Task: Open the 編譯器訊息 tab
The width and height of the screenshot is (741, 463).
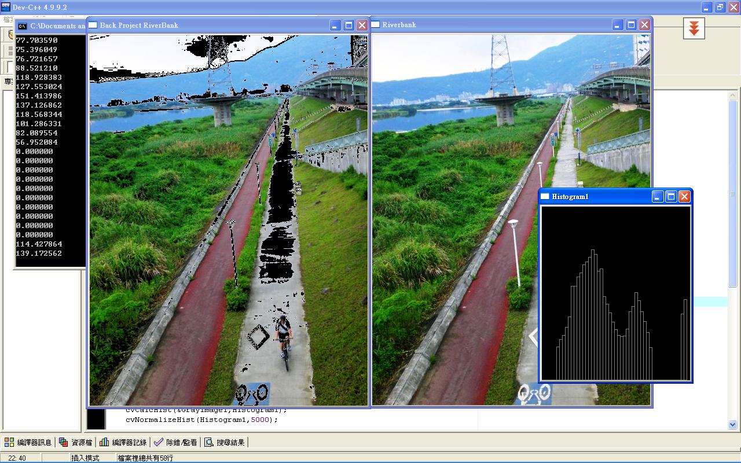Action: (x=28, y=442)
